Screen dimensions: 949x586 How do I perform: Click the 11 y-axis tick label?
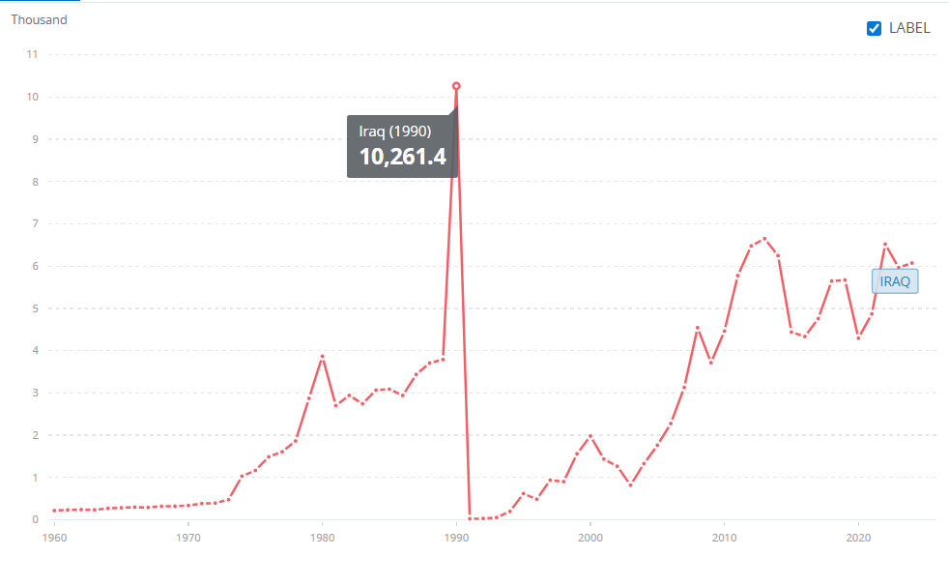[32, 54]
